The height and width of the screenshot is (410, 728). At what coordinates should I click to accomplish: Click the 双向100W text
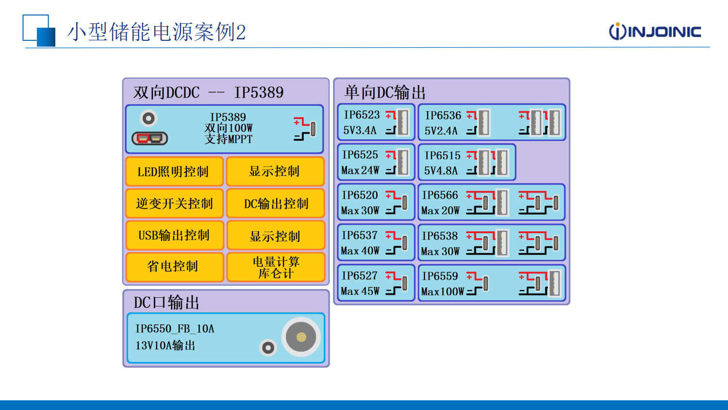(228, 128)
